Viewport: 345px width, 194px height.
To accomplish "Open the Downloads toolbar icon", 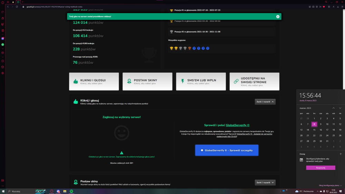I will (338, 7).
